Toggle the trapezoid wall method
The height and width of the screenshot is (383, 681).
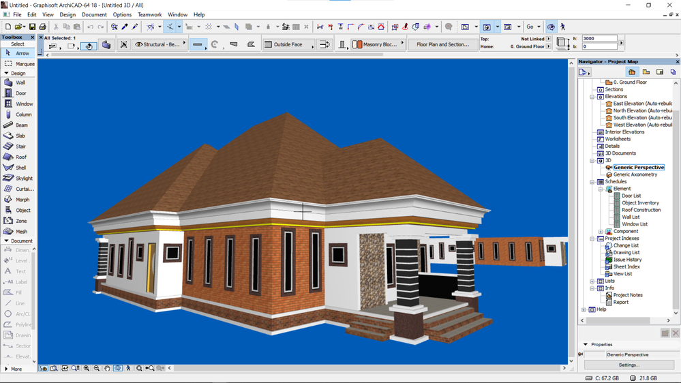[x=234, y=44]
